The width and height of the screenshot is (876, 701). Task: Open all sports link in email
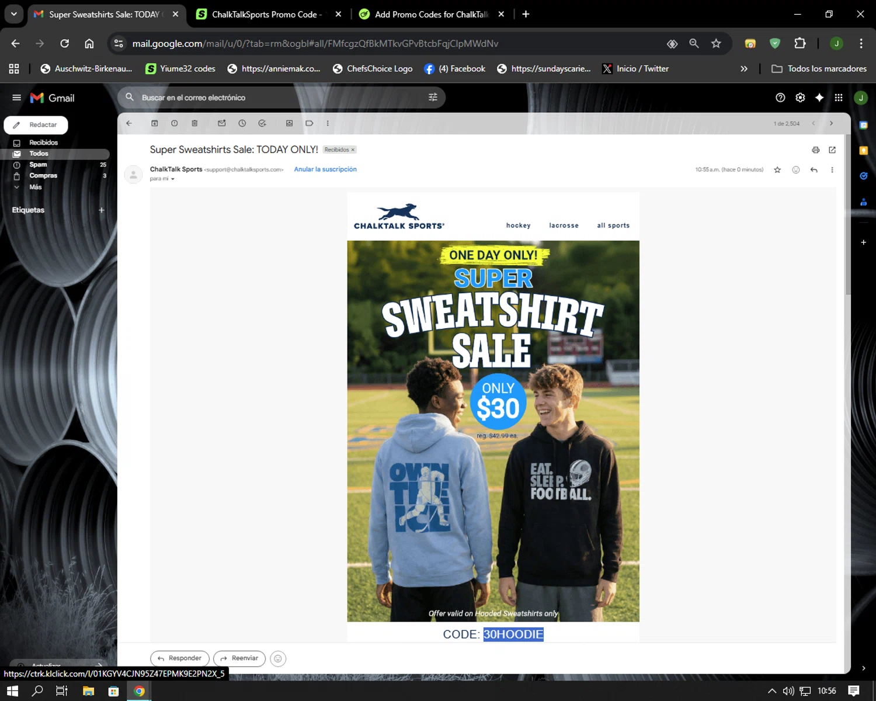(x=613, y=225)
